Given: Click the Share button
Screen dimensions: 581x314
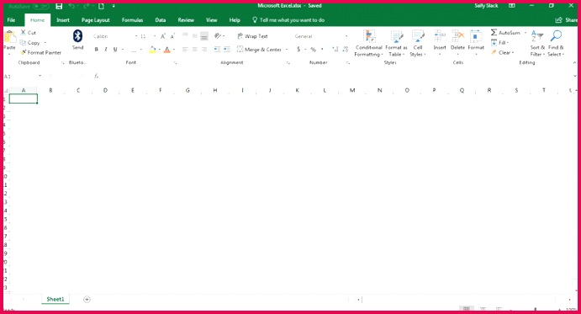Looking at the screenshot, I should (x=567, y=20).
